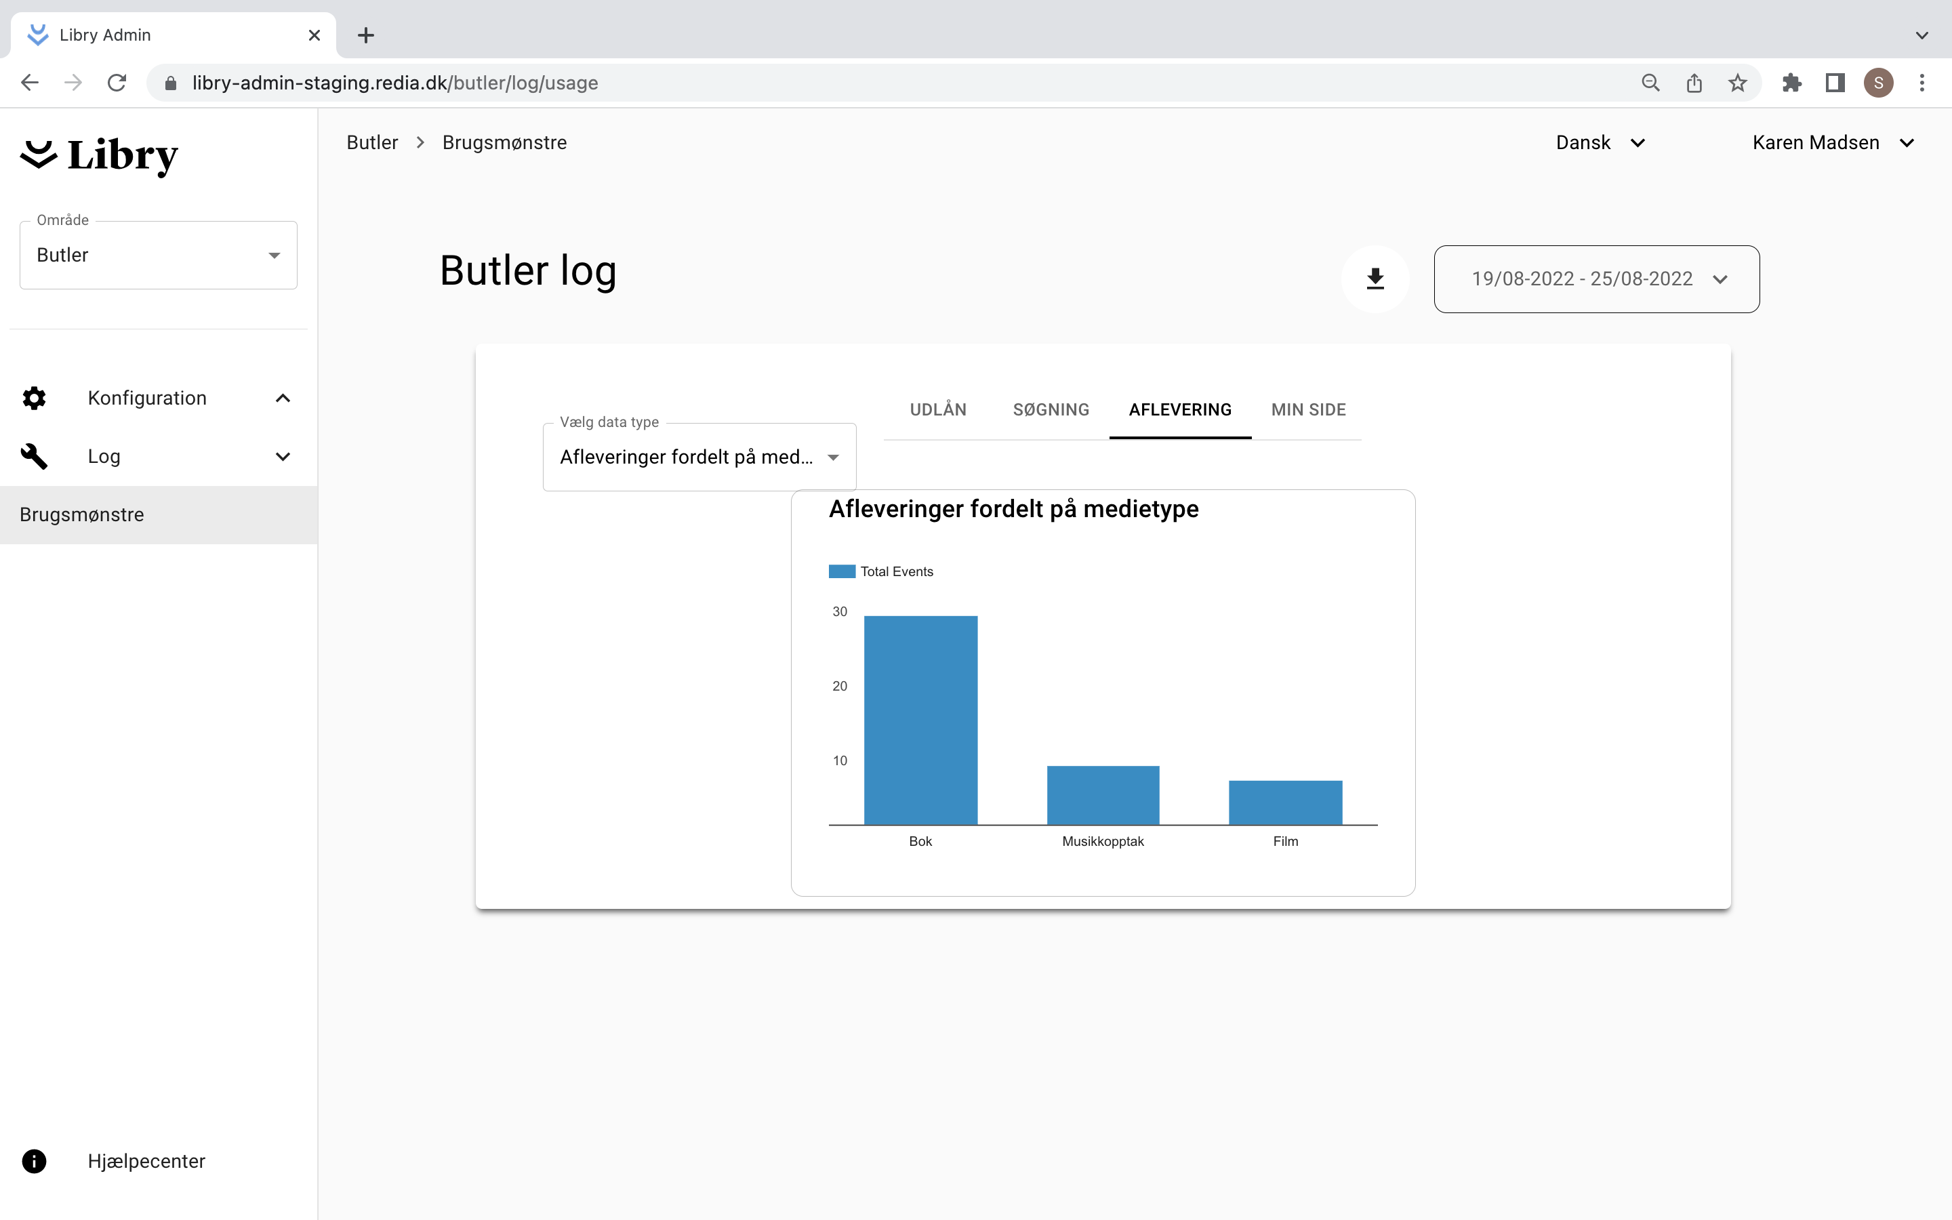Image resolution: width=1952 pixels, height=1220 pixels.
Task: Expand the Log menu section
Action: coord(283,456)
